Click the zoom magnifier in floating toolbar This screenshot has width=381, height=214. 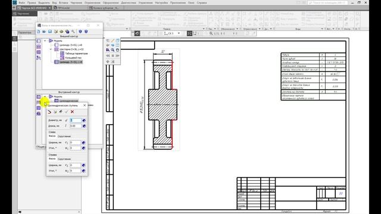(x=113, y=50)
